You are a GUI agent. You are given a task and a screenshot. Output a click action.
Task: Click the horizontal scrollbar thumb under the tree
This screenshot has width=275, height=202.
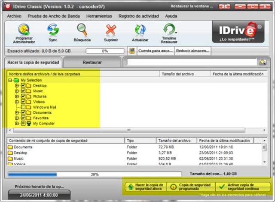pos(129,130)
